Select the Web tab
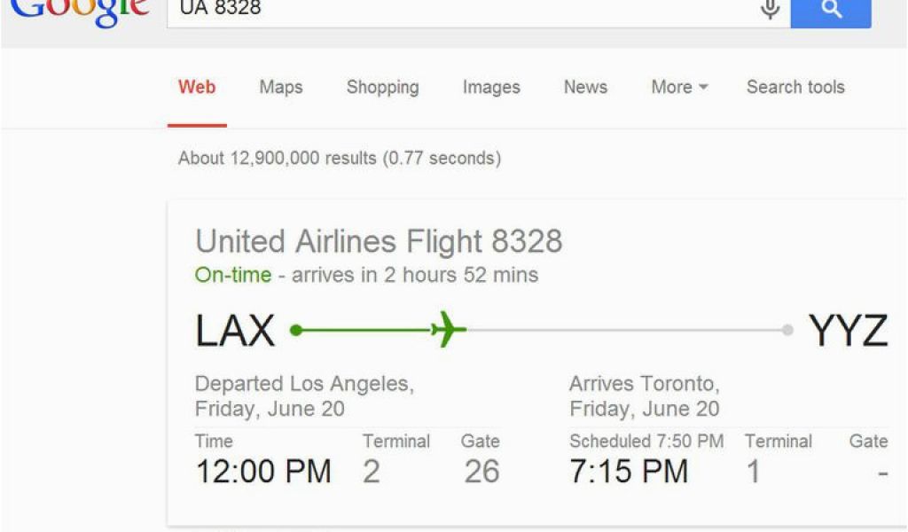 tap(197, 87)
